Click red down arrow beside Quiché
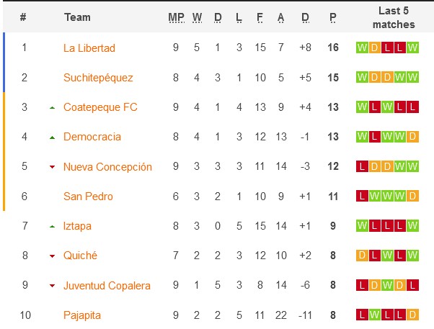Viewport: 434px width, 329px height. (52, 256)
